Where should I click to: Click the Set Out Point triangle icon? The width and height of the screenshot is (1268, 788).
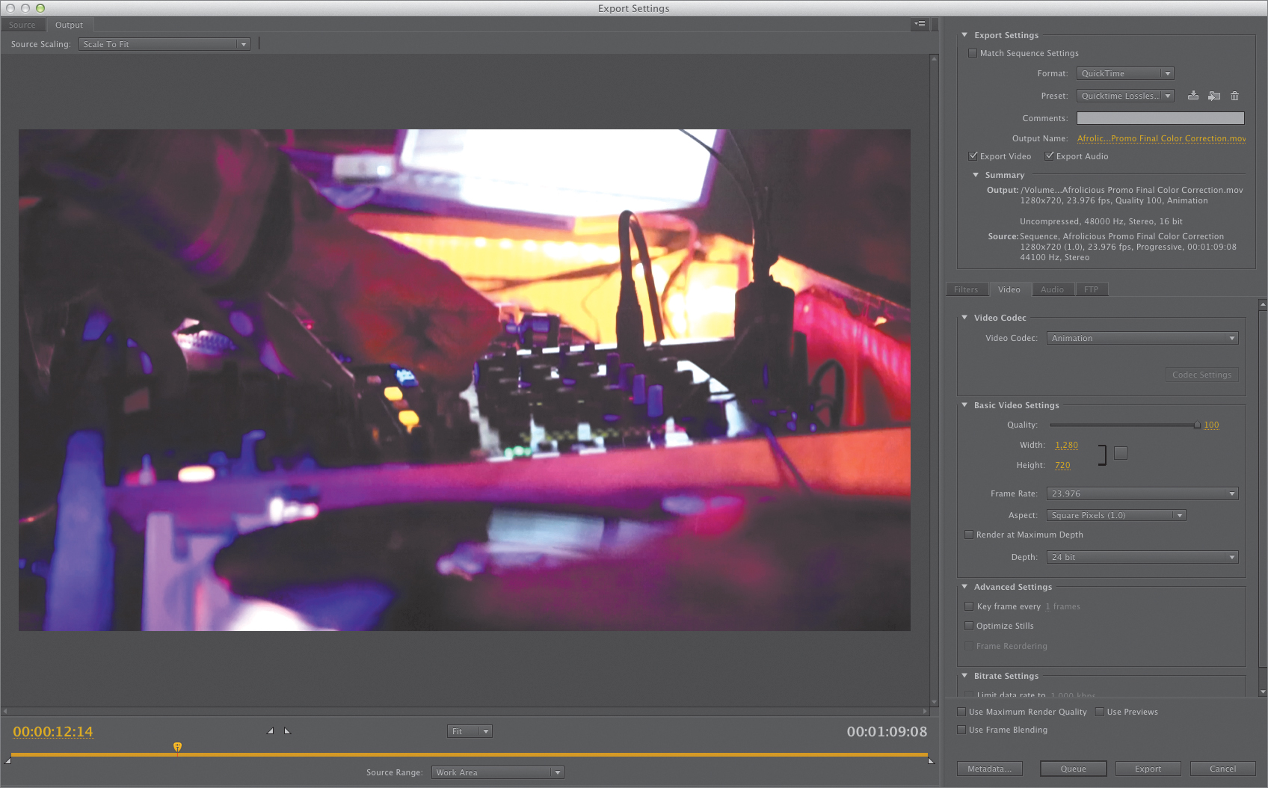[287, 730]
